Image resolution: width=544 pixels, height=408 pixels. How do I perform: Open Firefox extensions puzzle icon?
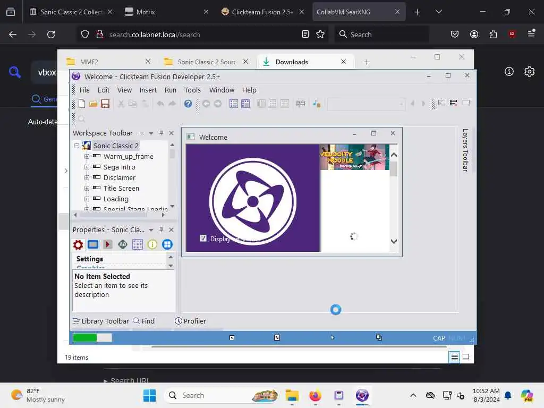click(x=493, y=34)
